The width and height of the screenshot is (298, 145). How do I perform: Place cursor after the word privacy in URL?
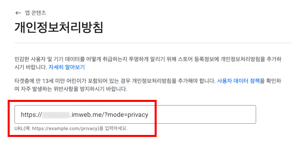tap(148, 115)
